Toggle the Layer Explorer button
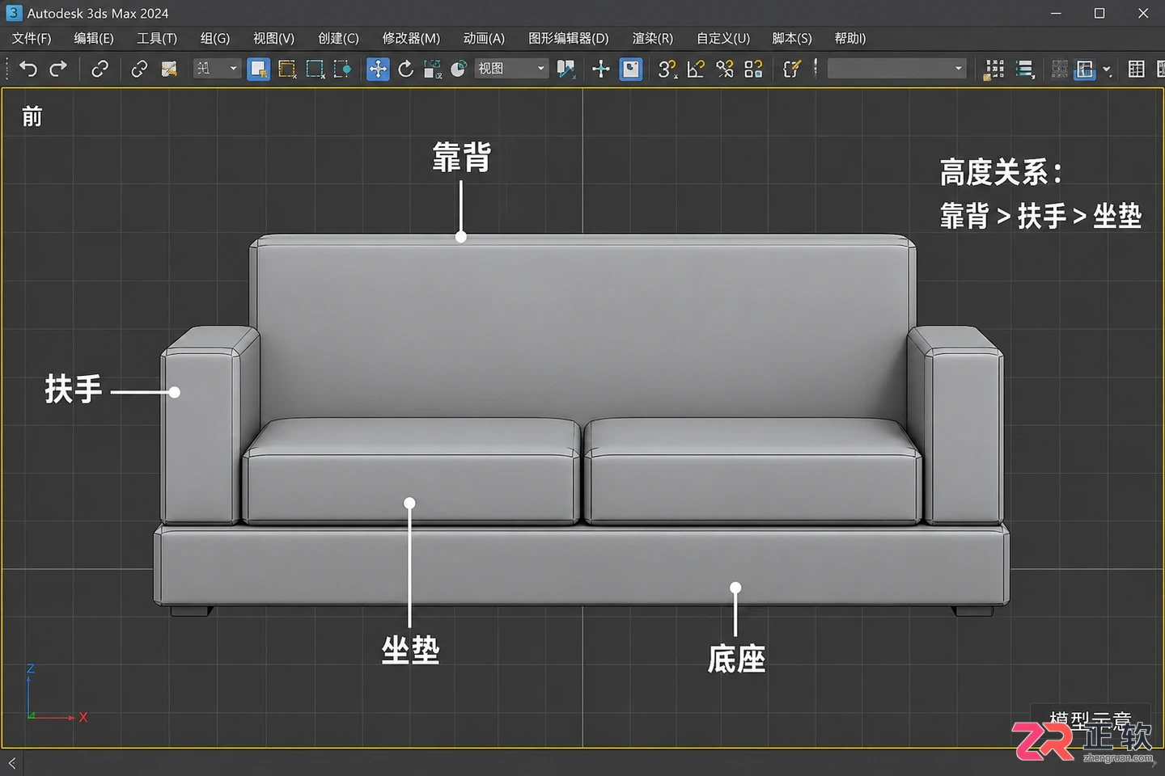The height and width of the screenshot is (776, 1165). pyautogui.click(x=1059, y=69)
